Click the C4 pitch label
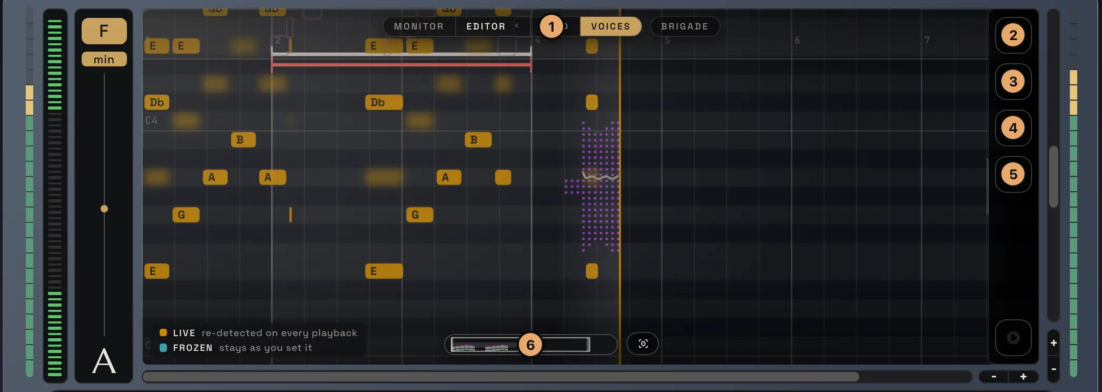This screenshot has width=1102, height=392. pos(151,121)
